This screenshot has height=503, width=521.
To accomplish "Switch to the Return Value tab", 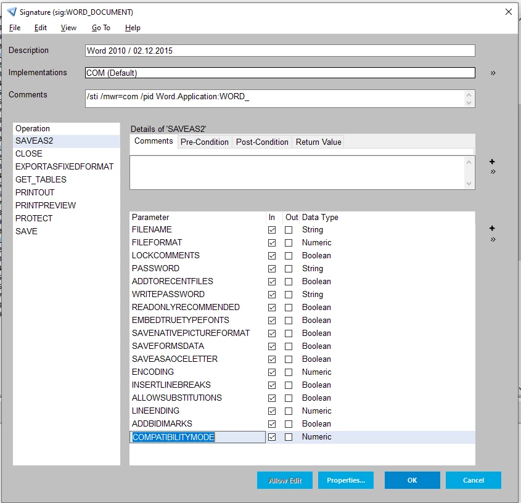I will [x=318, y=142].
